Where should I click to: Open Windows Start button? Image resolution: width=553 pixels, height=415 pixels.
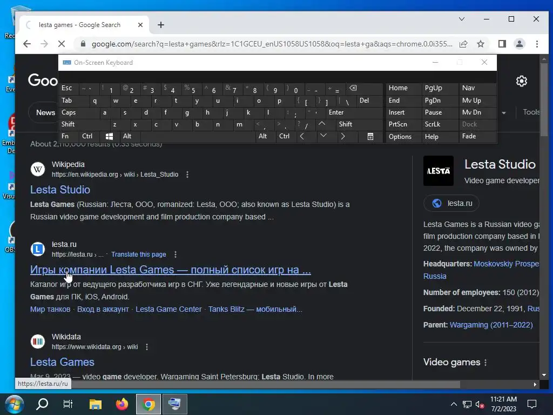(x=14, y=404)
